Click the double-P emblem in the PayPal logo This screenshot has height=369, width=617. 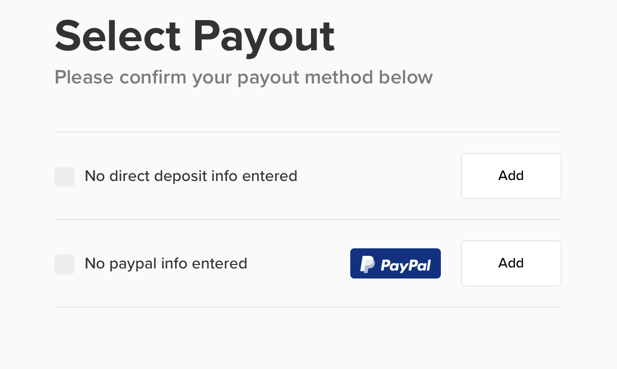click(367, 264)
